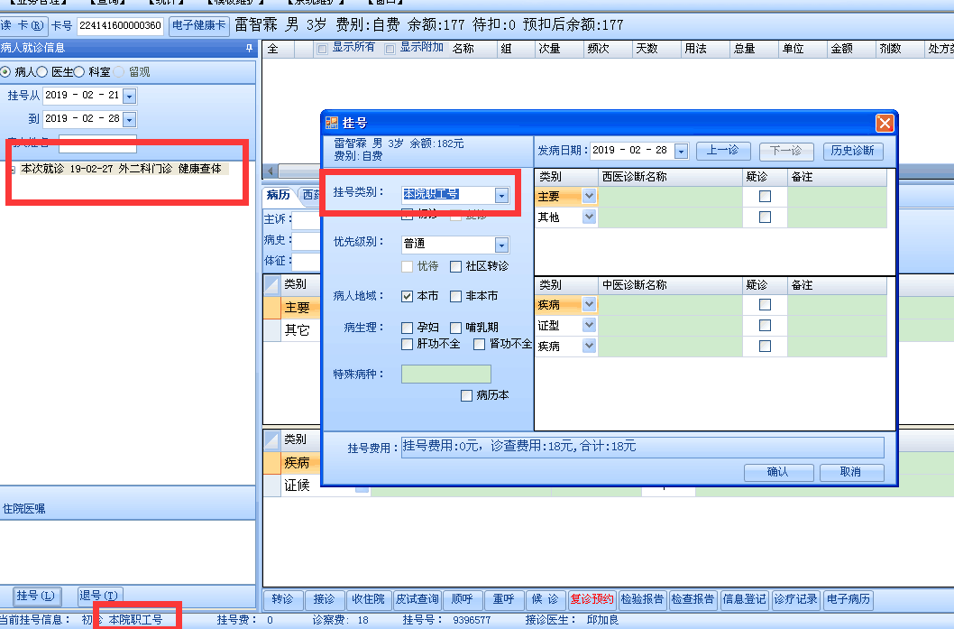Select the 科室 radio button
Viewport: 954px width, 629px height.
click(79, 72)
